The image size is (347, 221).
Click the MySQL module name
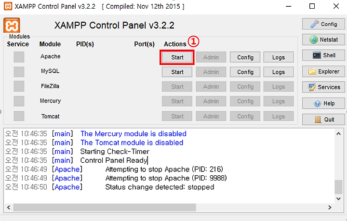[50, 71]
